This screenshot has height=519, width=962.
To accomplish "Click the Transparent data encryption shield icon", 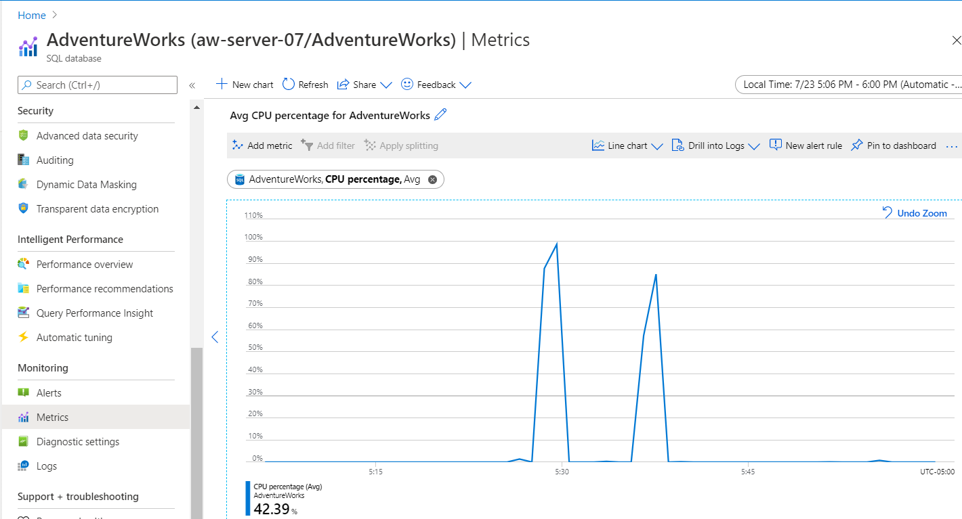I will tap(24, 208).
